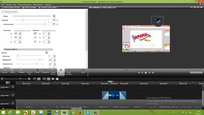
Task: Click the X-axis rotation icon
Action: point(35,42)
